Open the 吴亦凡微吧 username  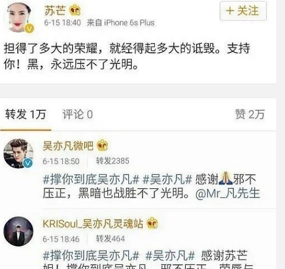68,146
